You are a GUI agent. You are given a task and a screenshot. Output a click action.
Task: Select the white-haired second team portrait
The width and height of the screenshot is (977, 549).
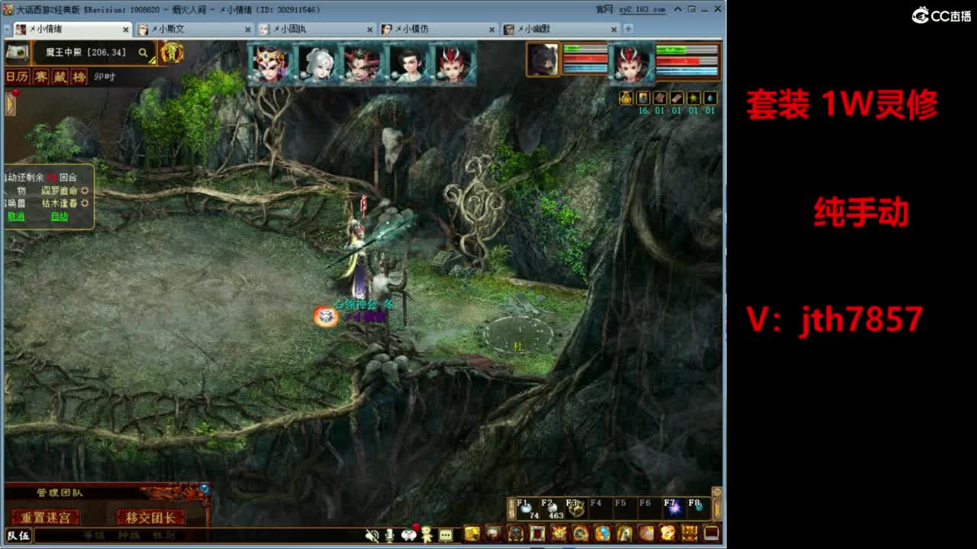[316, 64]
